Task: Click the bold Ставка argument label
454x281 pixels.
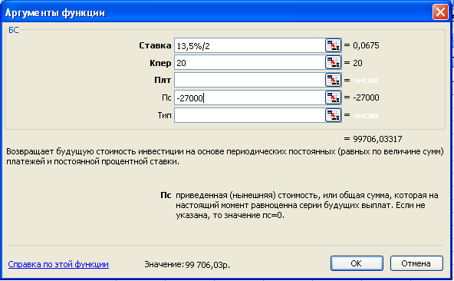Action: tap(155, 45)
